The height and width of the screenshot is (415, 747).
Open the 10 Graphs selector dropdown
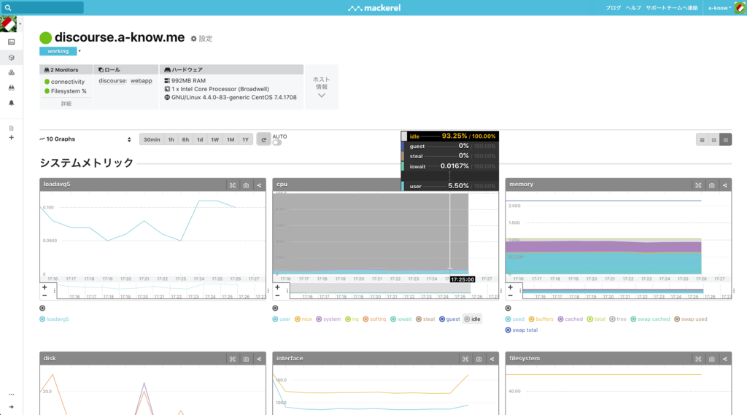(85, 139)
